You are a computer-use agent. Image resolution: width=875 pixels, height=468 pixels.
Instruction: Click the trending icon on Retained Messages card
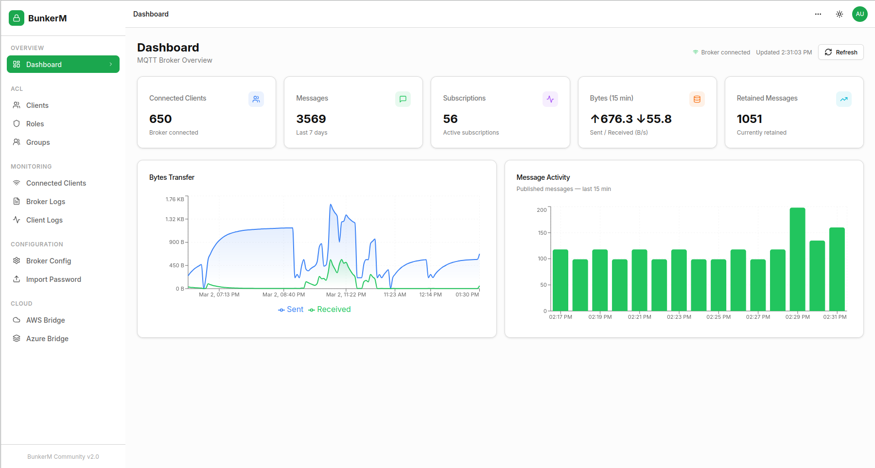[x=844, y=99]
